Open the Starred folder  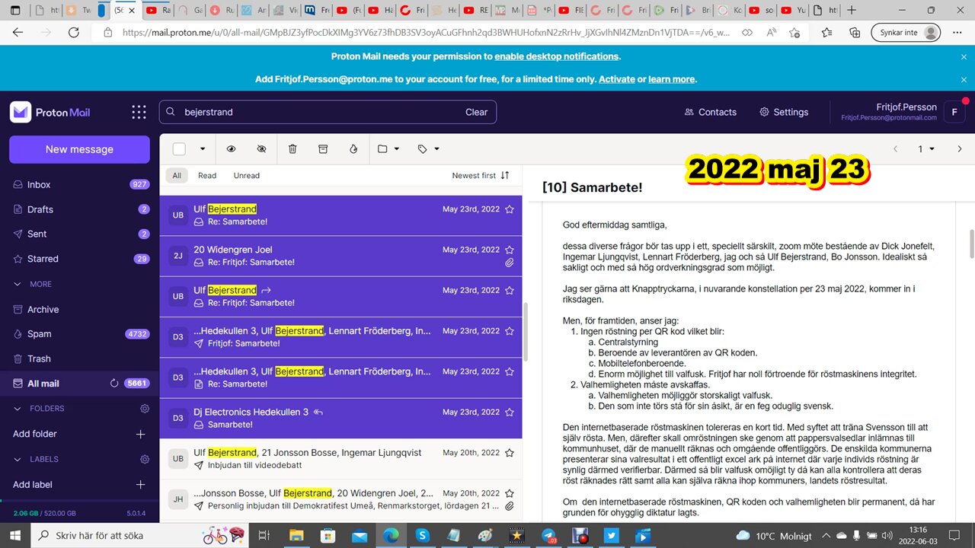point(79,259)
